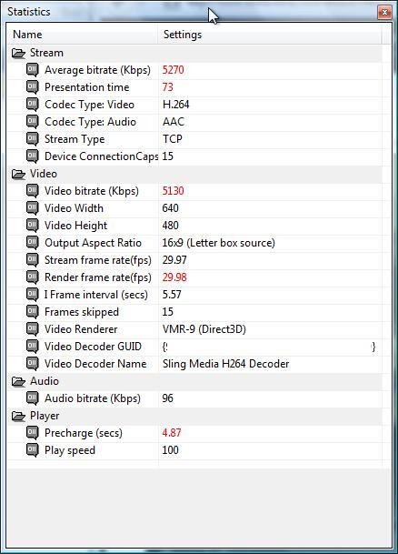Collapse the Video folder group
This screenshot has width=398, height=554.
pyautogui.click(x=18, y=174)
